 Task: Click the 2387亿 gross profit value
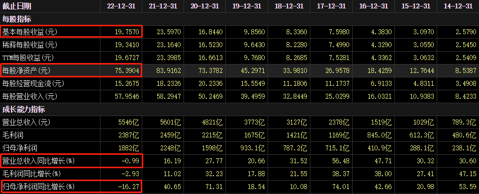pyautogui.click(x=129, y=135)
